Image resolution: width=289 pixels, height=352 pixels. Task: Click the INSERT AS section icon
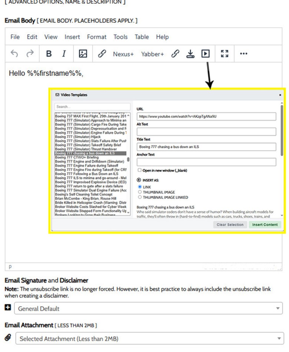pyautogui.click(x=139, y=180)
